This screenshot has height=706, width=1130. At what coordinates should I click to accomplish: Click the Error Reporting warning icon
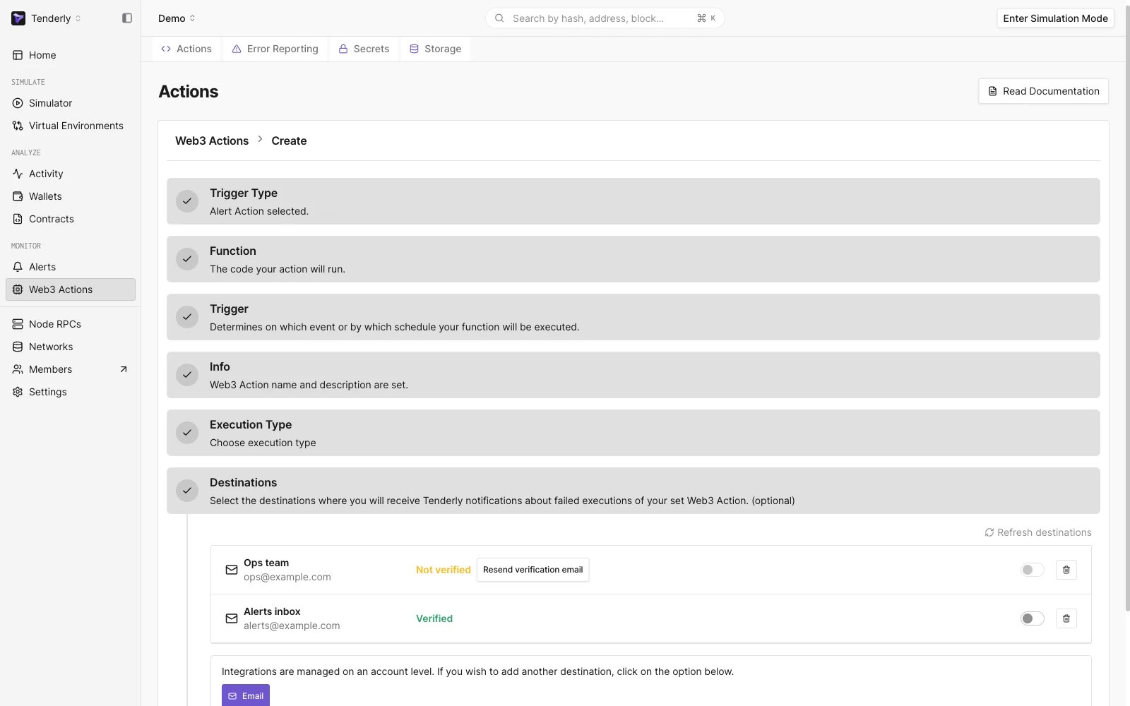coord(237,49)
